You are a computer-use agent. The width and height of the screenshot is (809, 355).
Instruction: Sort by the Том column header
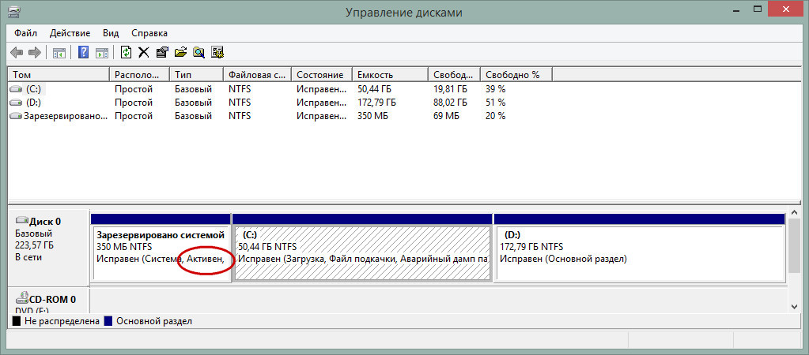point(59,75)
